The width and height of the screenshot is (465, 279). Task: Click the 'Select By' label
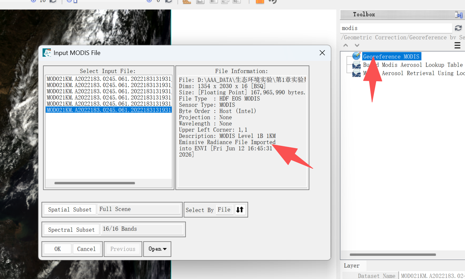point(200,210)
